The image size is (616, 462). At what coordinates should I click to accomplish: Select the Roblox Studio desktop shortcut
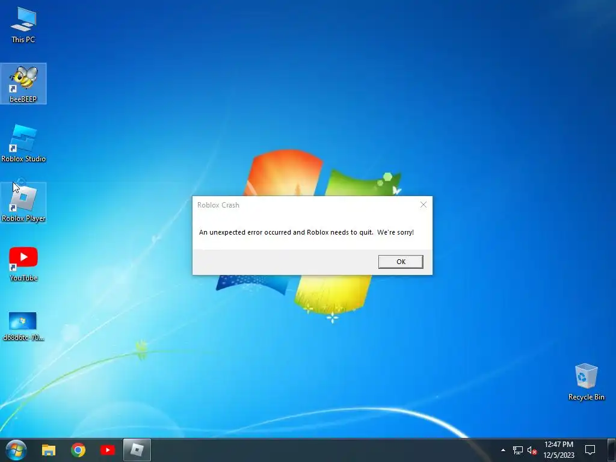[x=23, y=143]
